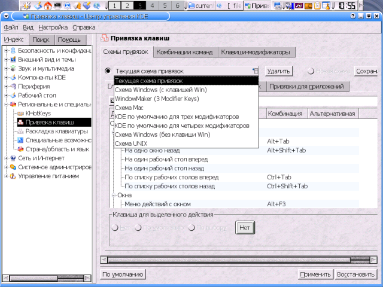Click the horizontal scrollbar below the settings panel

239,259
